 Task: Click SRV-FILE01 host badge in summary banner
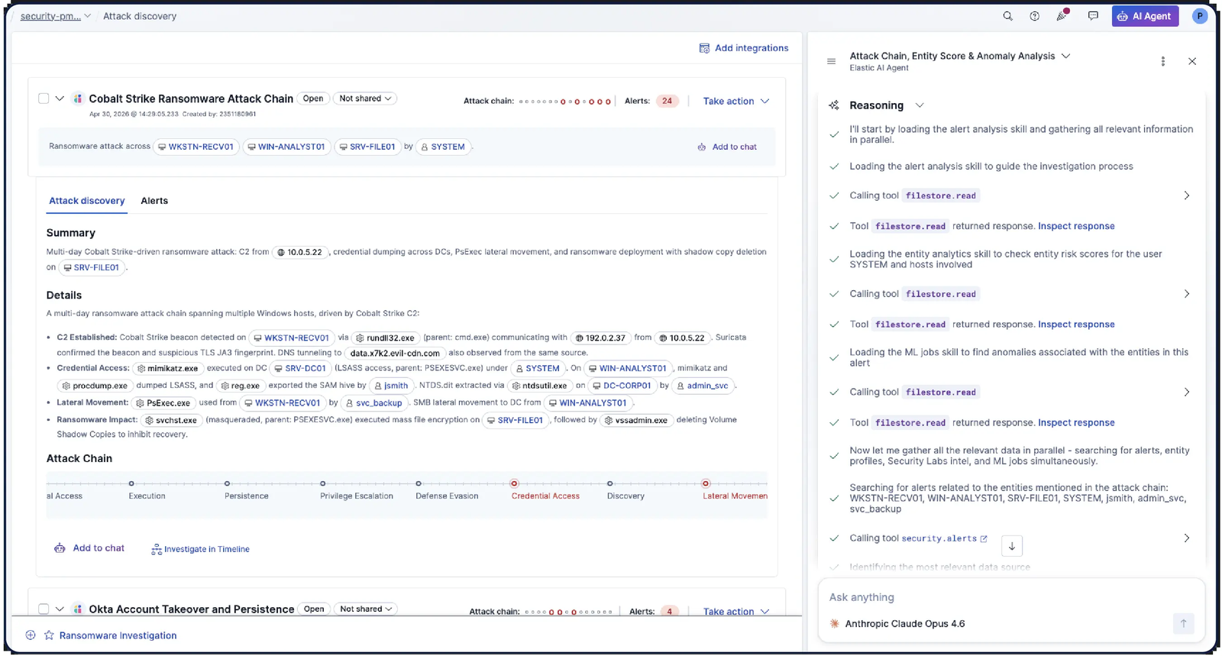point(367,147)
